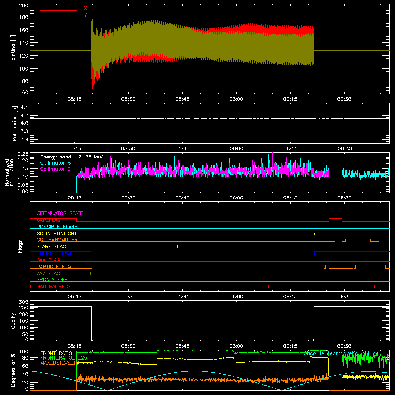
Task: Click the 0.10 tick on modulation axis
Action: point(23,177)
